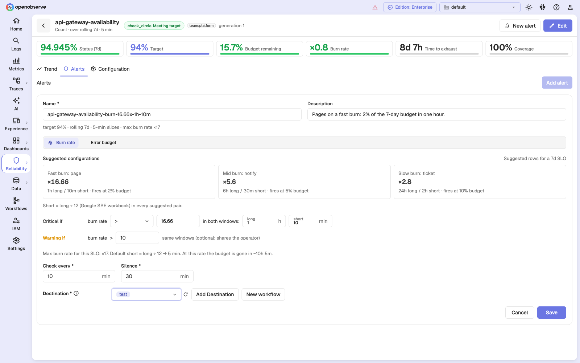Open the user profile icon
This screenshot has width=580, height=363.
(570, 7)
